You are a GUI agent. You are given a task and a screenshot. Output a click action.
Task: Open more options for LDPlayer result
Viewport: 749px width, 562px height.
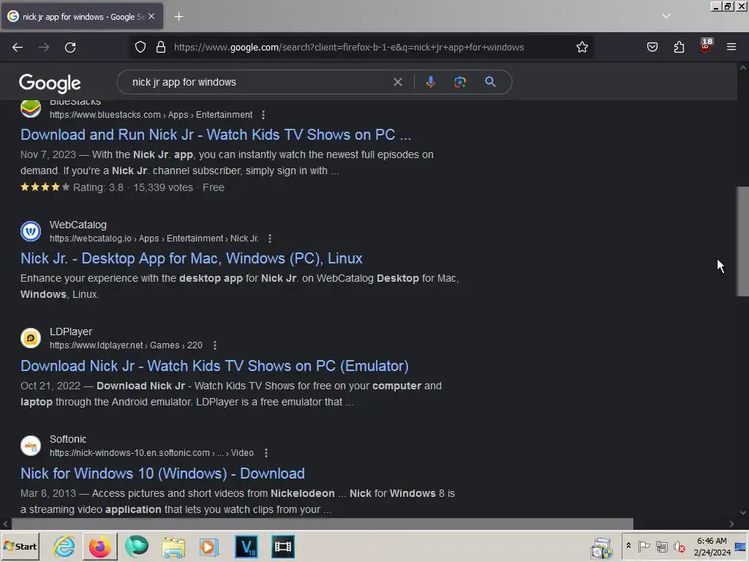[x=215, y=345]
